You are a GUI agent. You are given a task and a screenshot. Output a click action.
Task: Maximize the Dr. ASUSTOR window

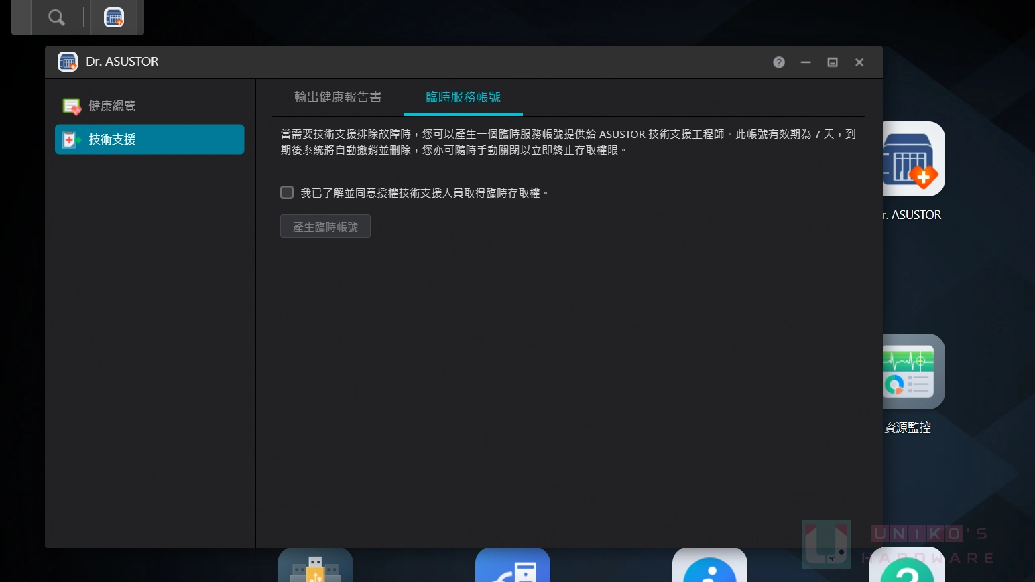(x=833, y=62)
